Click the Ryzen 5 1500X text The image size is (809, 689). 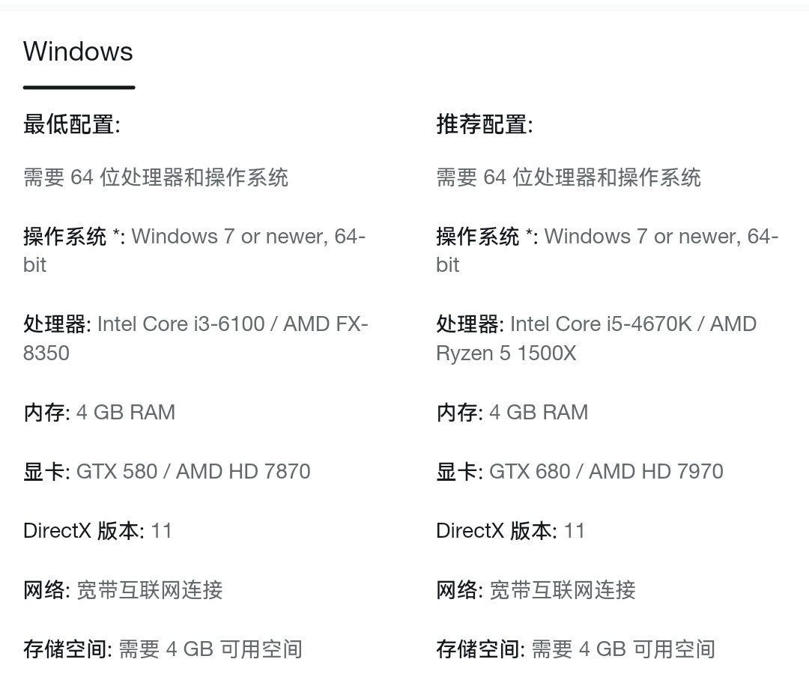point(506,353)
